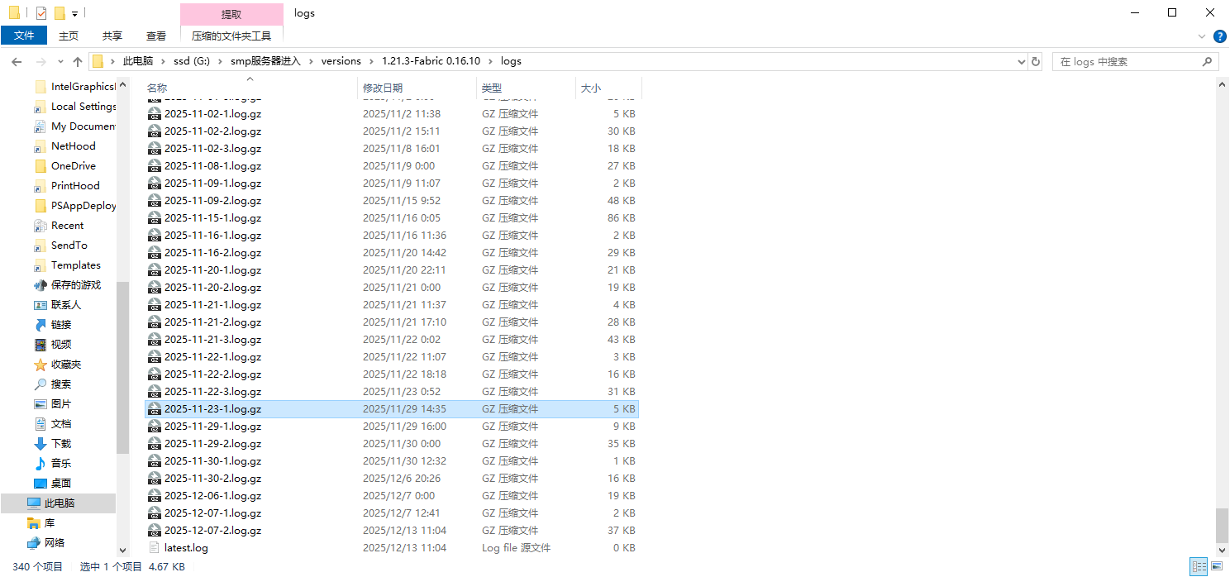Click the search magnifier icon in the search box
1230x577 pixels.
1207,62
